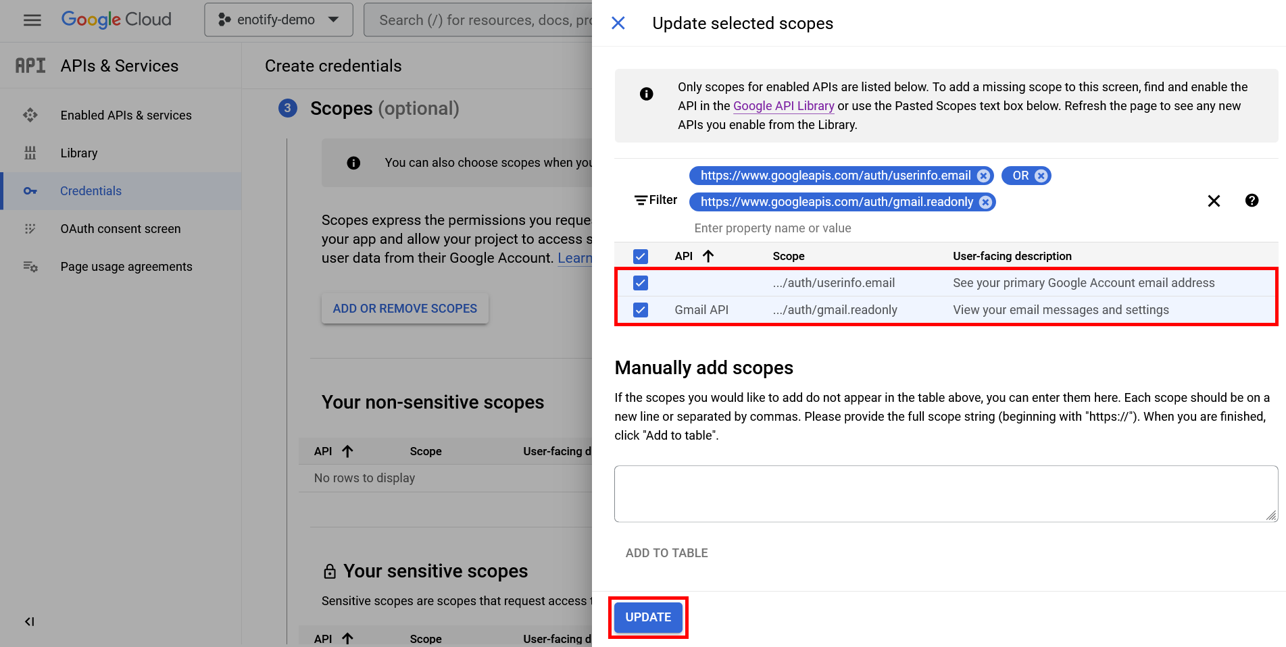Image resolution: width=1286 pixels, height=647 pixels.
Task: Click the Filter icon in scopes table
Action: [x=641, y=201]
